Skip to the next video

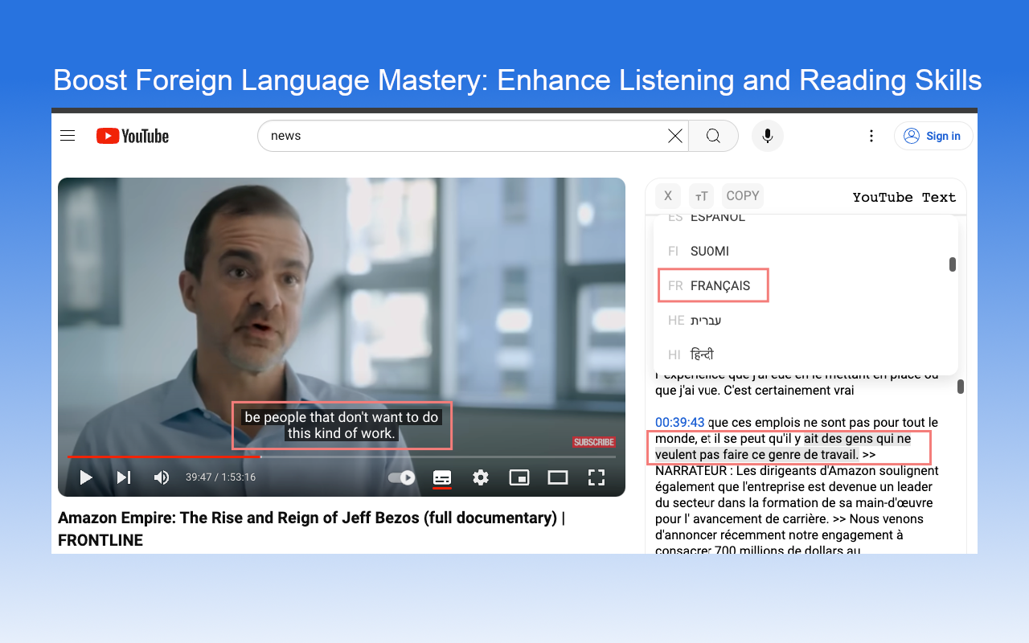[x=124, y=477]
